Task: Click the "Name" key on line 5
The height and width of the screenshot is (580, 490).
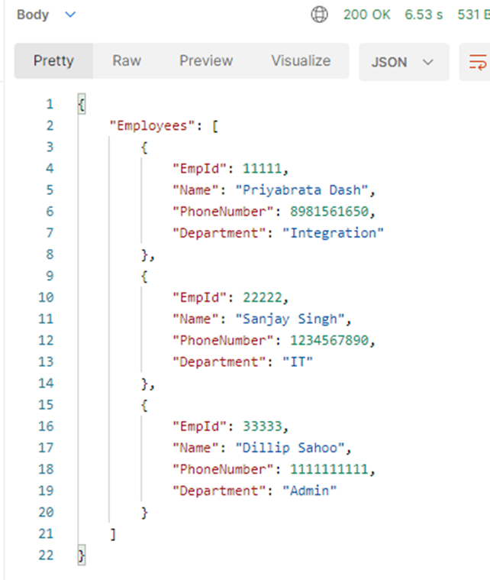Action: click(195, 190)
